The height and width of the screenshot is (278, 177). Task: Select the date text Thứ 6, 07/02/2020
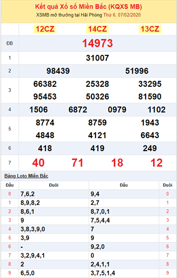coord(122,15)
